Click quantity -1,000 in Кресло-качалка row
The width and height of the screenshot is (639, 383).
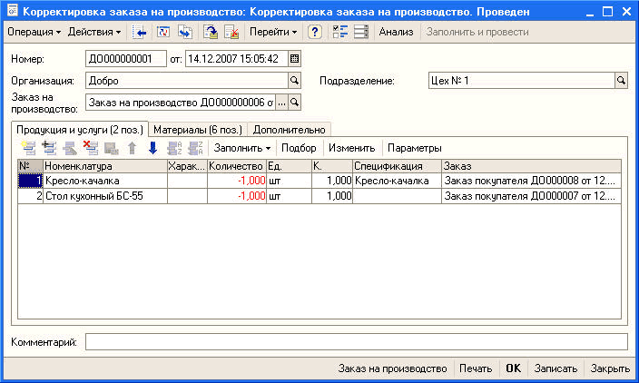pos(237,181)
